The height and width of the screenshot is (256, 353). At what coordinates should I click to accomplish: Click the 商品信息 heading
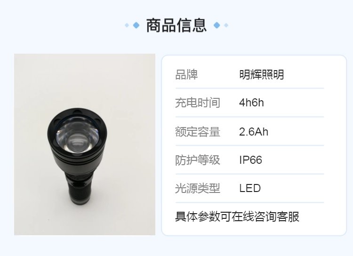[176, 25]
